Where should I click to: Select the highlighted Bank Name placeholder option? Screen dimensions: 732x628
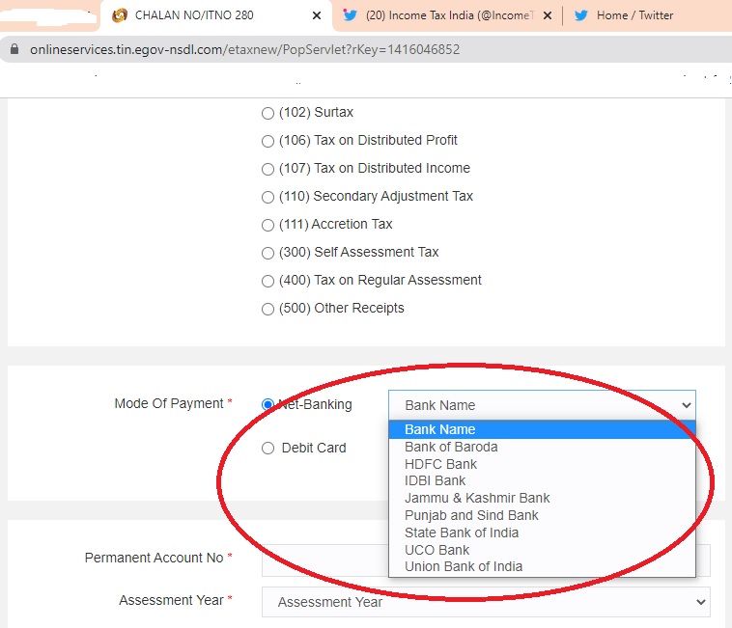[542, 429]
